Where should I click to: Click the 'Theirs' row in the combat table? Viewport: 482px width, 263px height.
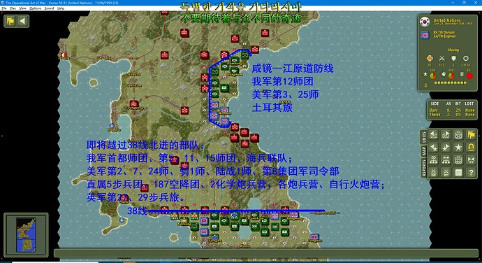(452, 115)
